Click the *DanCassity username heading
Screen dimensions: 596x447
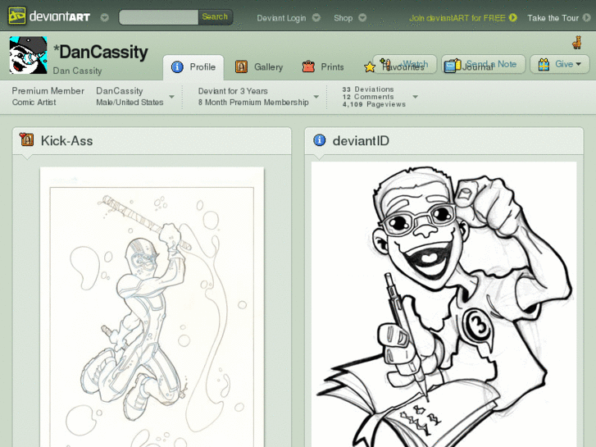tap(100, 52)
